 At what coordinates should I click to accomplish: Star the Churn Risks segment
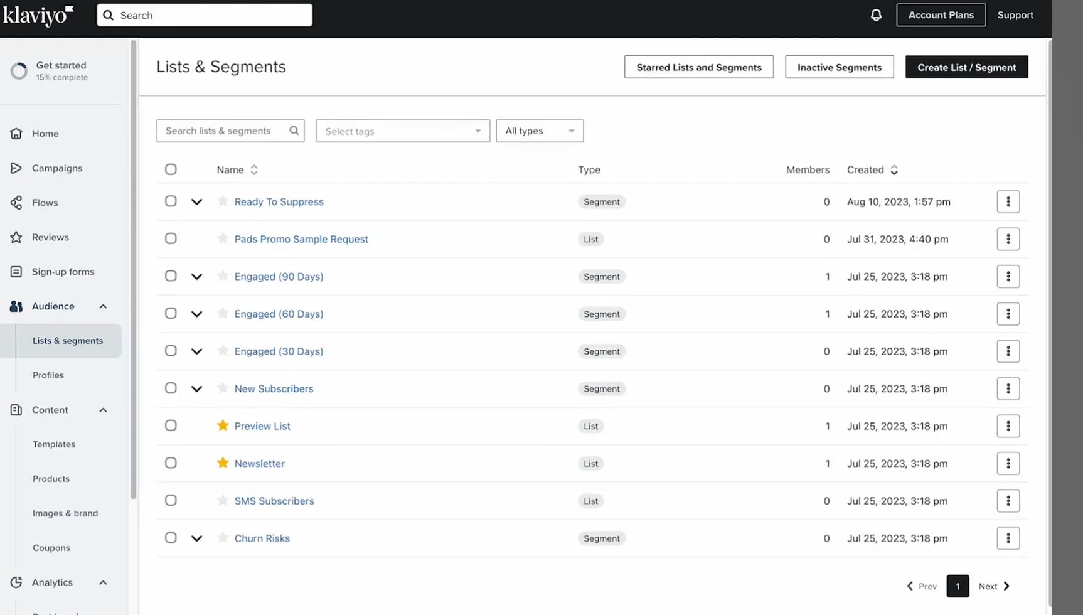pyautogui.click(x=223, y=537)
